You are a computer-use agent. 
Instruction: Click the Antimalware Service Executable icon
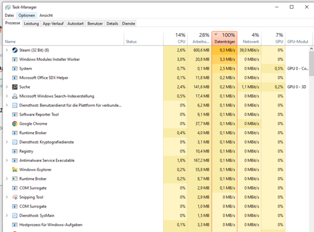tap(14, 160)
